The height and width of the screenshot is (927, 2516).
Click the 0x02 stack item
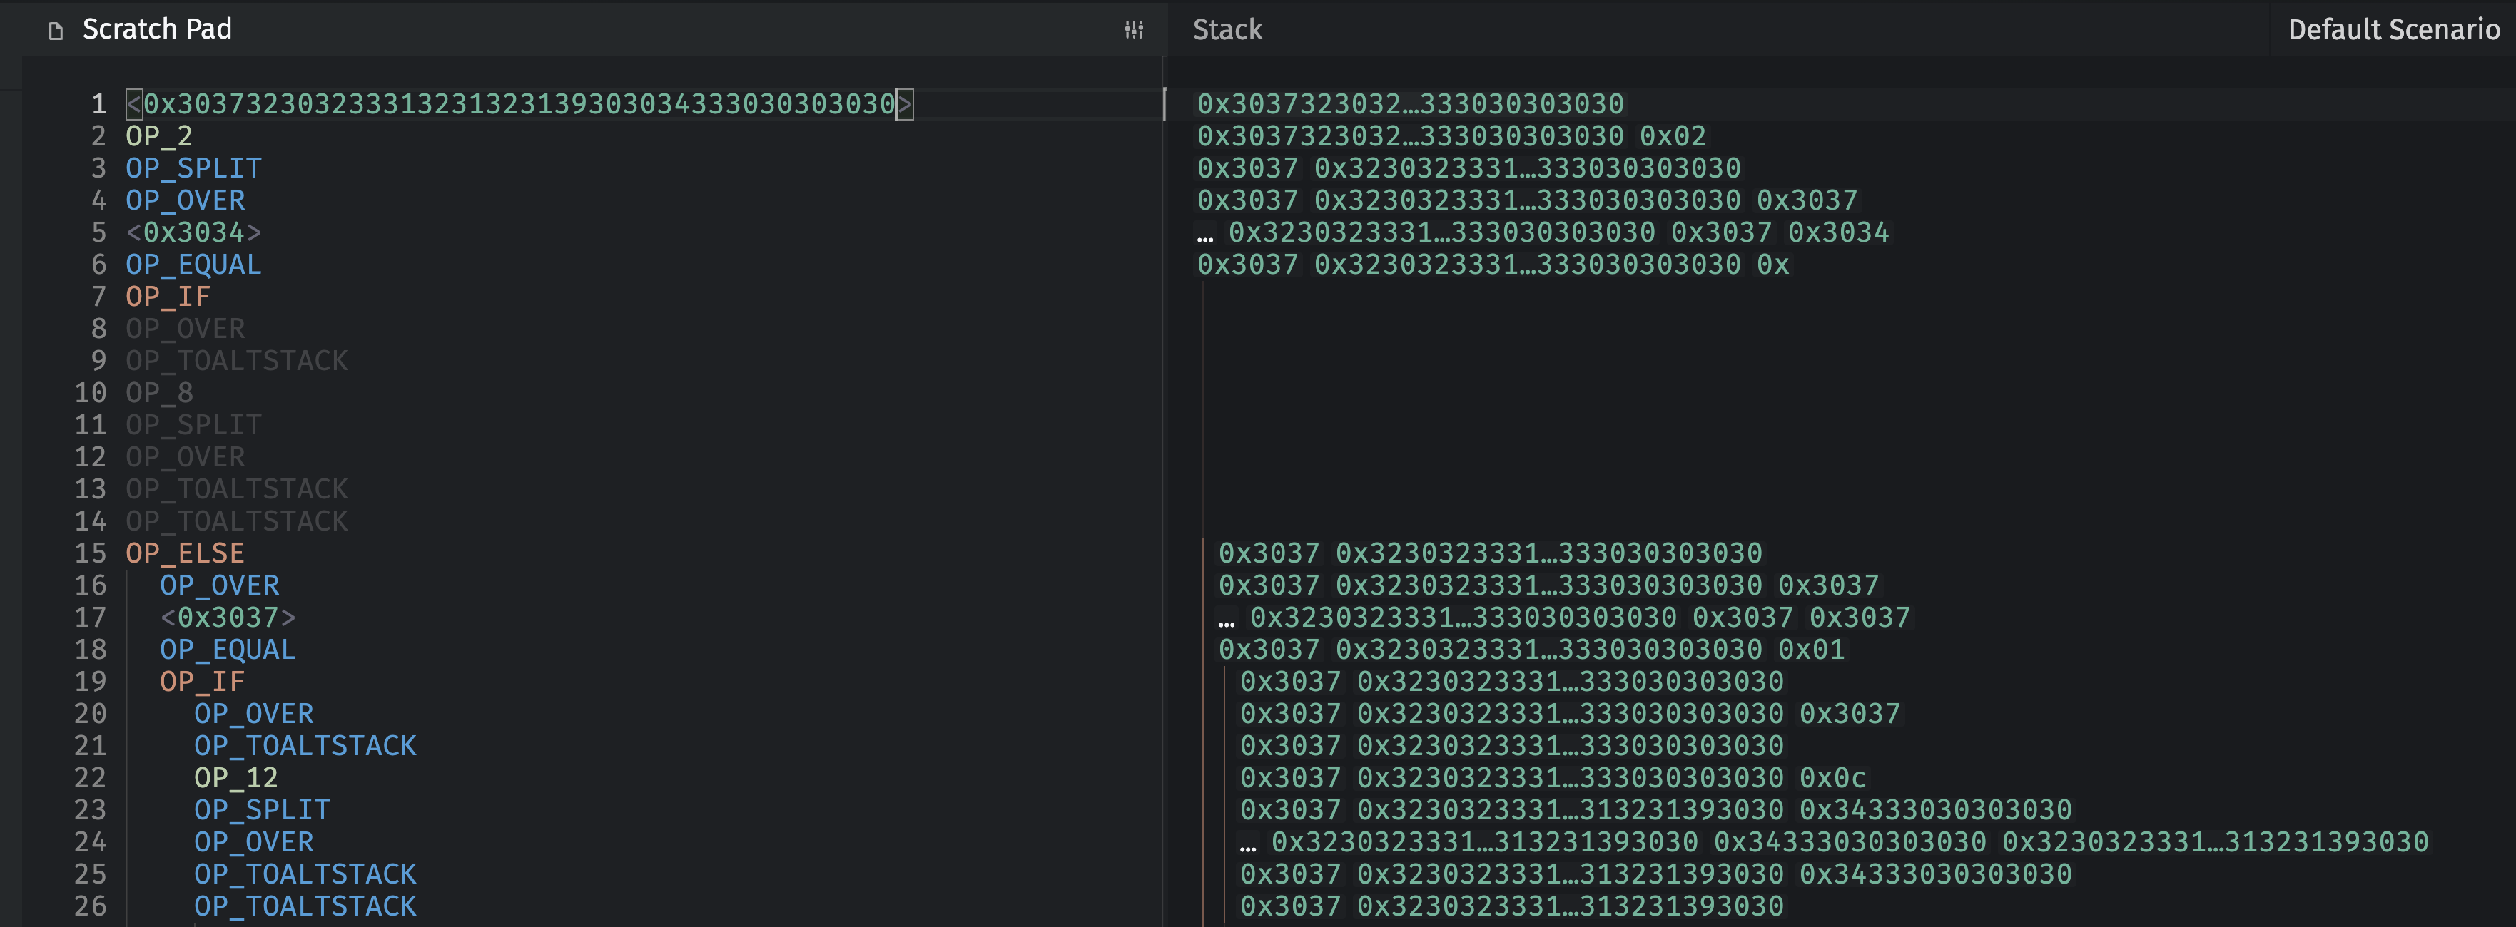coord(1672,137)
